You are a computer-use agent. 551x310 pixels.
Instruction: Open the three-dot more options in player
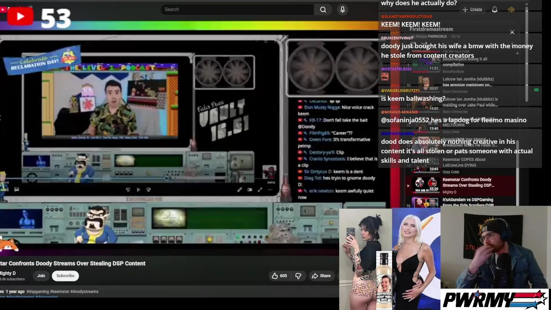pyautogui.click(x=270, y=189)
